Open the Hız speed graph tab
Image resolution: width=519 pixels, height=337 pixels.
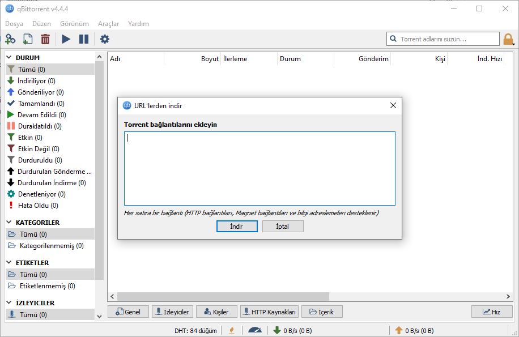492,312
